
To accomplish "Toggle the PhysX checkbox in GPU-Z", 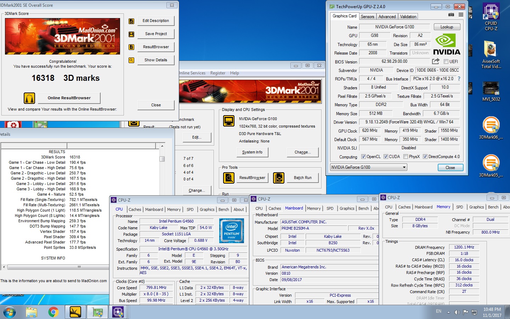I will (x=406, y=157).
